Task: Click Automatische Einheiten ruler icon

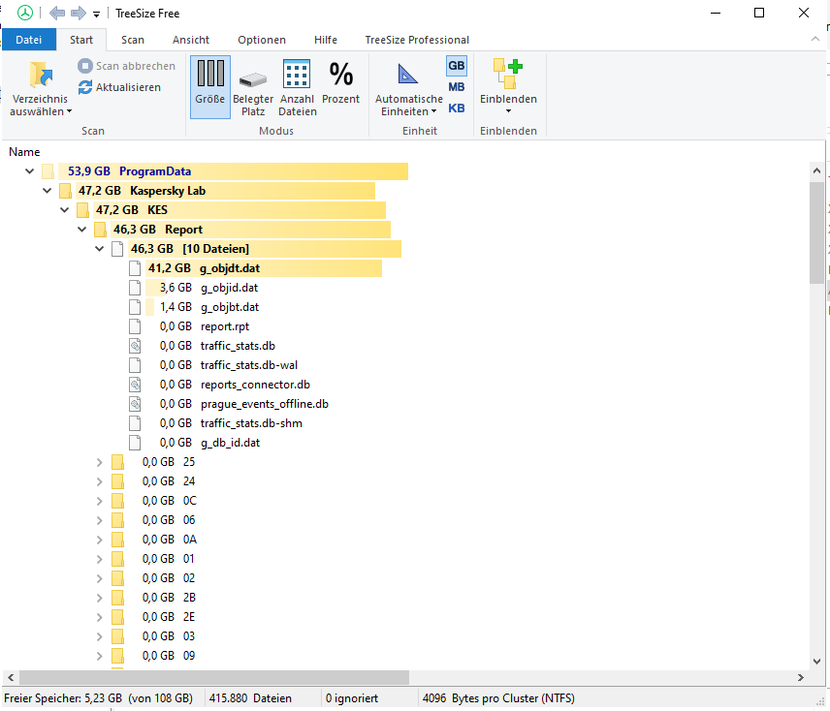Action: pyautogui.click(x=408, y=76)
